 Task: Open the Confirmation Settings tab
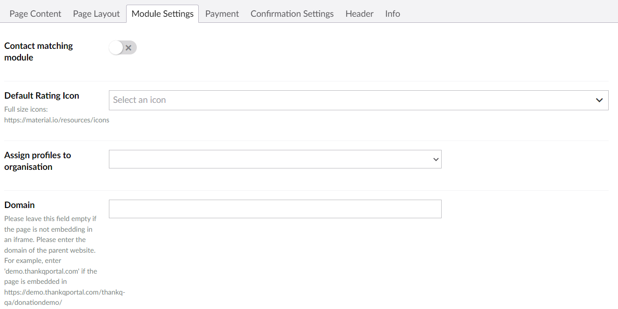(292, 14)
